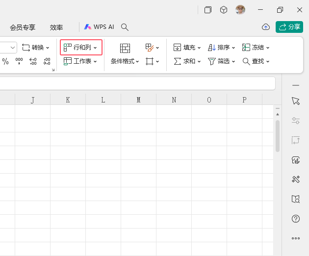Click the more options ellipsis in sidebar
This screenshot has width=309, height=256.
[x=296, y=238]
